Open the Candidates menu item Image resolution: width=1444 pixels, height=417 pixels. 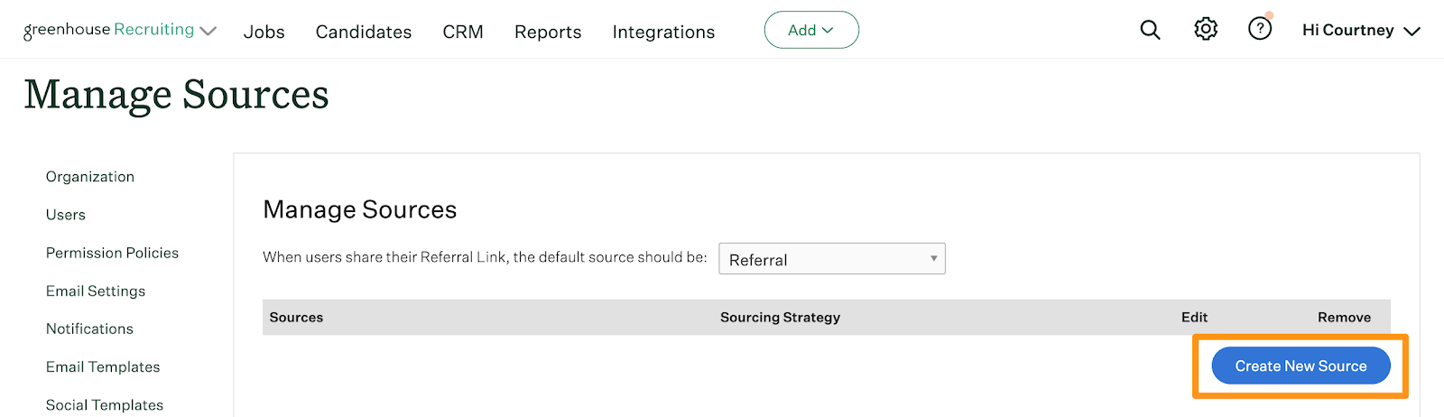(x=364, y=32)
